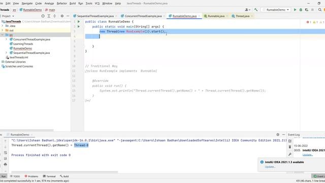Click the Run console horizontal scrollbar

64,172
